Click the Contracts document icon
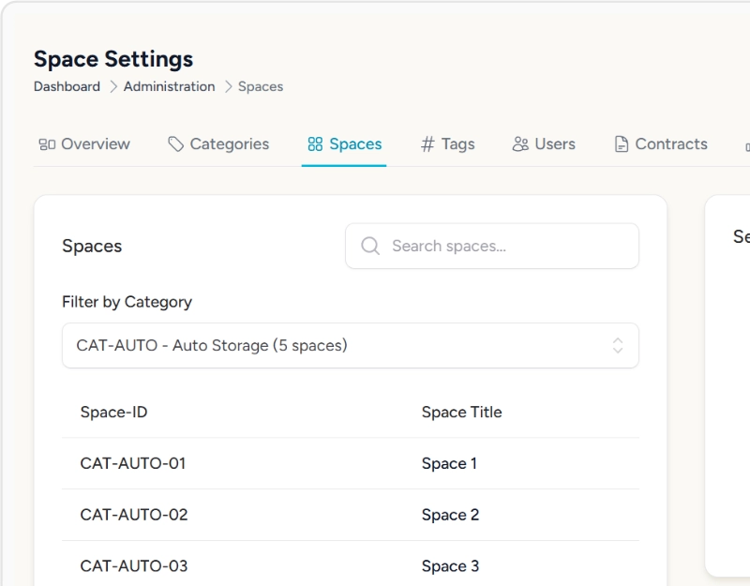Screen dimensions: 750x586 [x=621, y=144]
